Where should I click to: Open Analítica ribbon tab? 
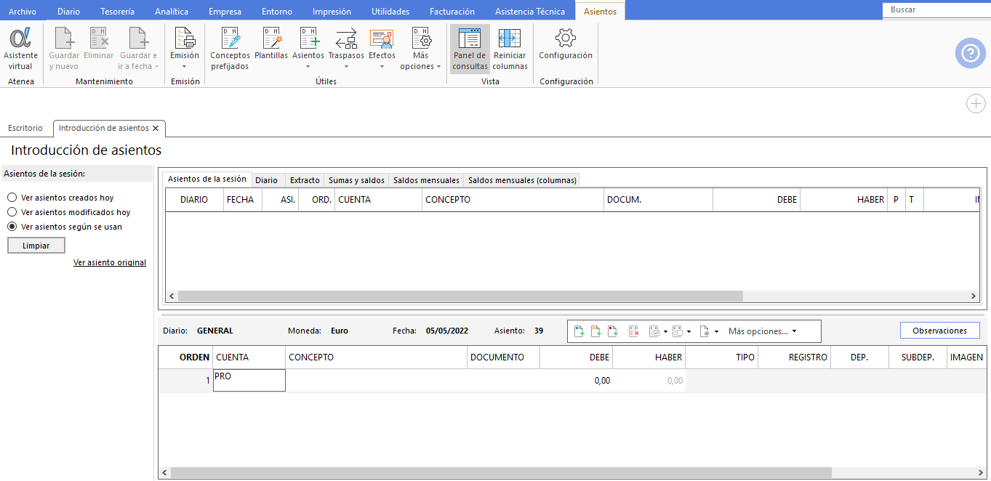(172, 12)
